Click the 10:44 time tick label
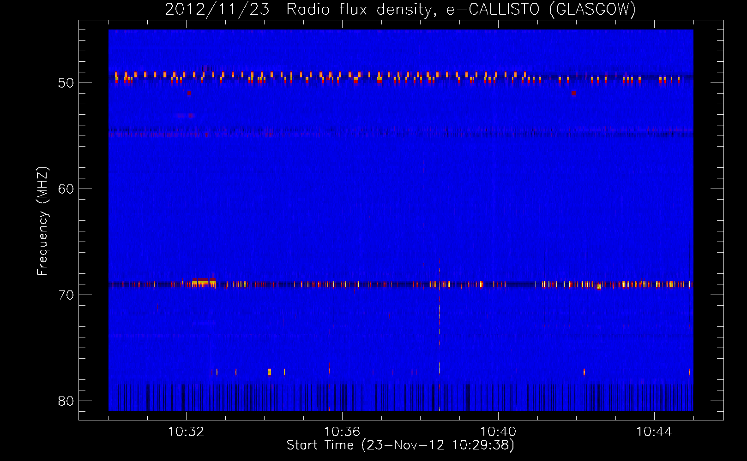 tap(654, 432)
